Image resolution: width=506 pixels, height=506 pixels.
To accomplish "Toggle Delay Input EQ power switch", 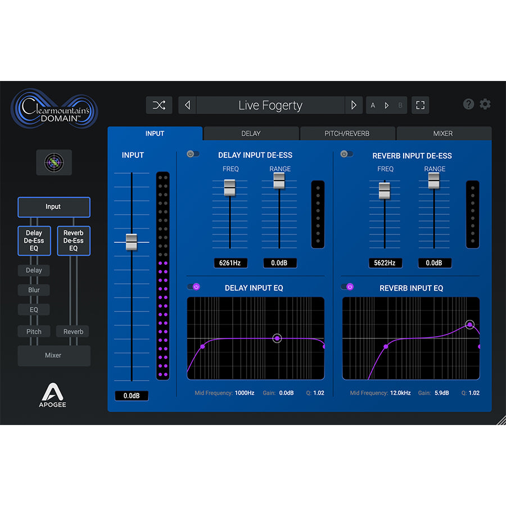I will point(193,287).
